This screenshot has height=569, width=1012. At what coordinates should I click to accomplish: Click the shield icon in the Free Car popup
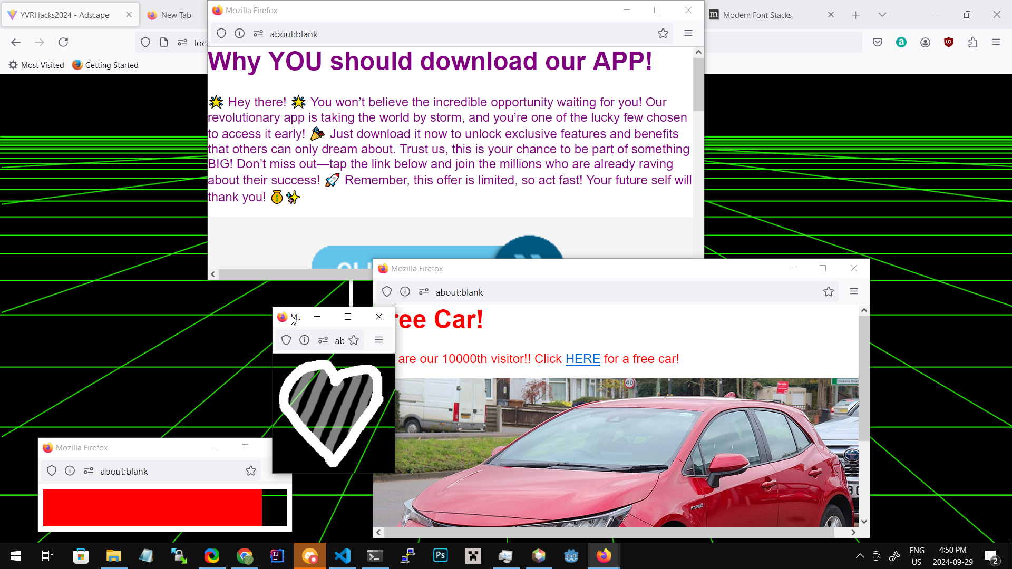tap(387, 292)
